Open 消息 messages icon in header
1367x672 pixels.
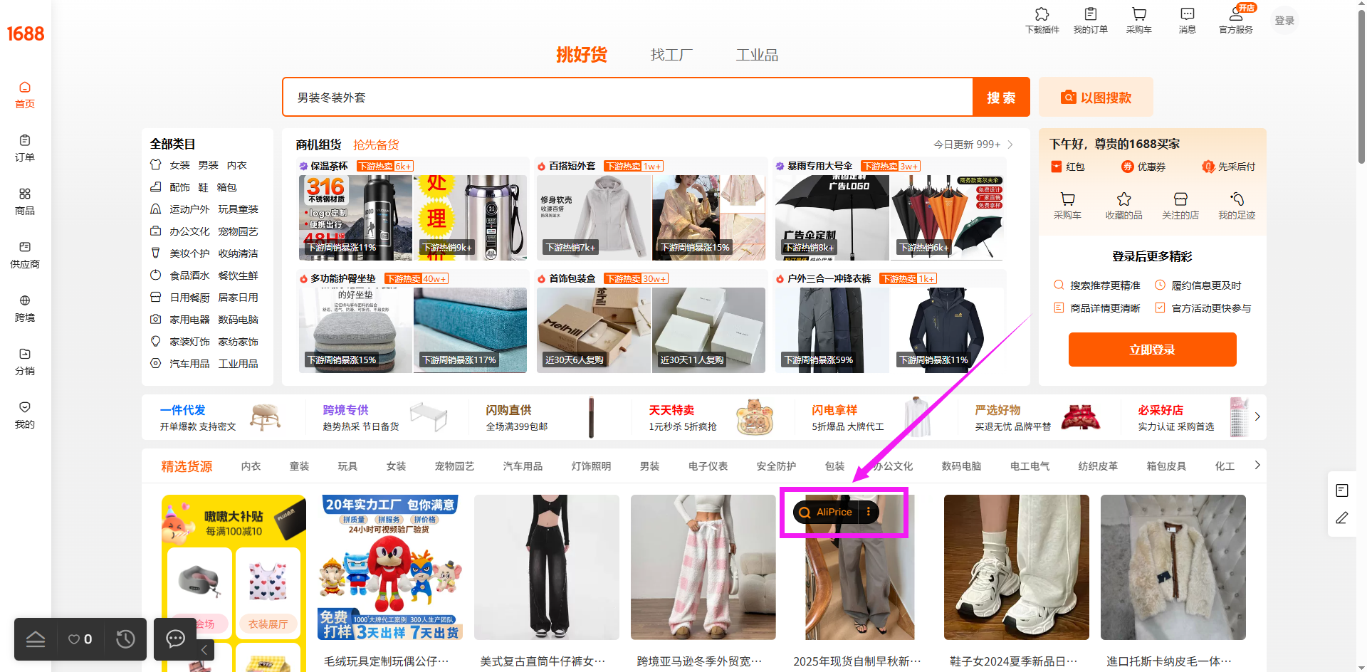point(1188,20)
